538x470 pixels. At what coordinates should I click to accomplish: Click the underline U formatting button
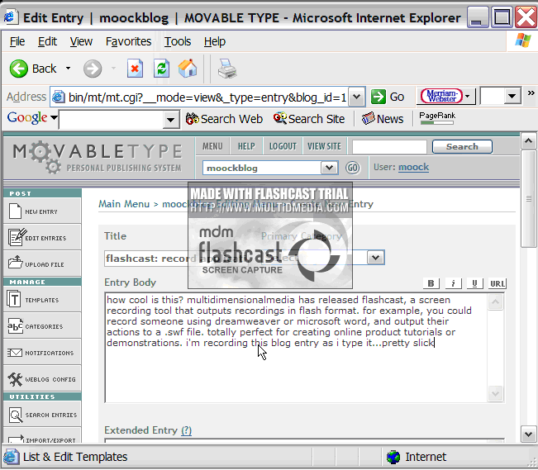pyautogui.click(x=474, y=283)
